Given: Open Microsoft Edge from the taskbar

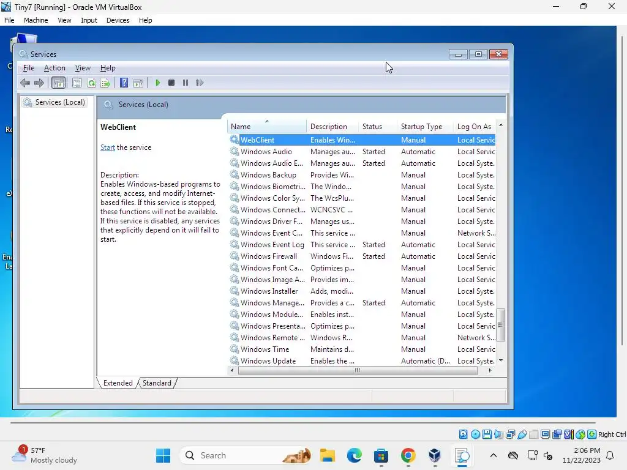Looking at the screenshot, I should [355, 455].
